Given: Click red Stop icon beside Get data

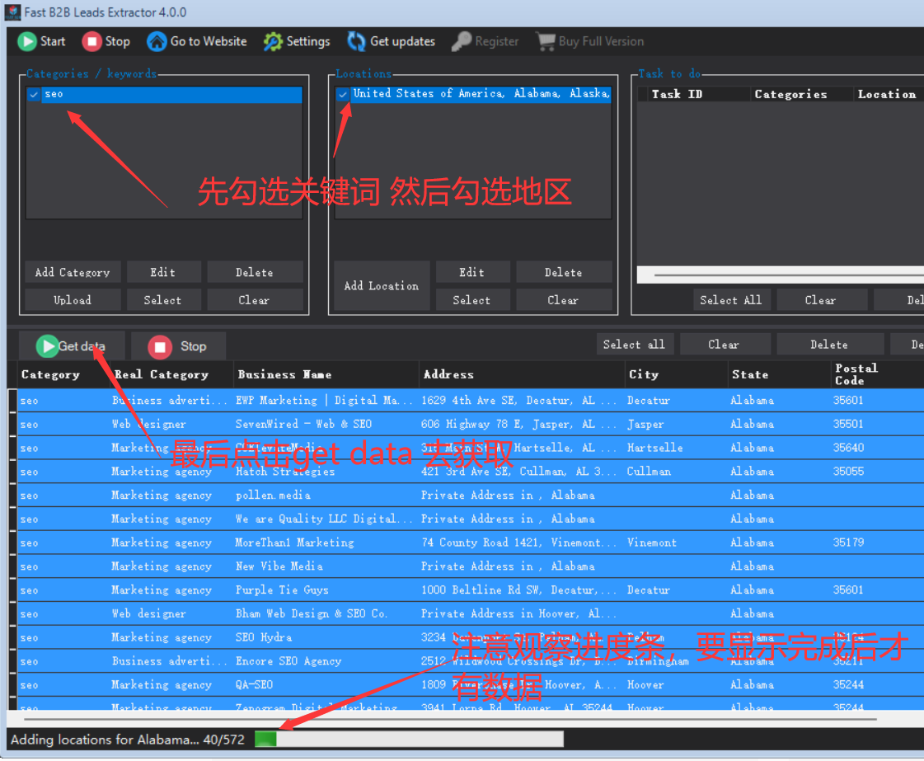Looking at the screenshot, I should pos(160,346).
